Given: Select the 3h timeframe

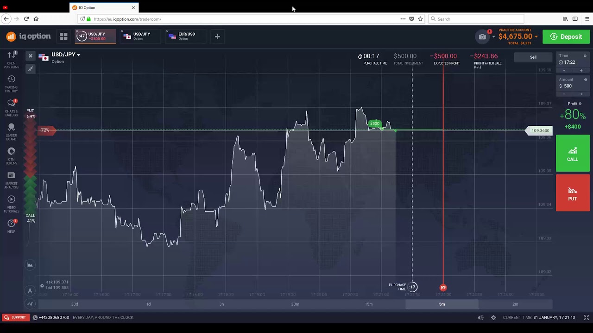Looking at the screenshot, I should [x=221, y=304].
